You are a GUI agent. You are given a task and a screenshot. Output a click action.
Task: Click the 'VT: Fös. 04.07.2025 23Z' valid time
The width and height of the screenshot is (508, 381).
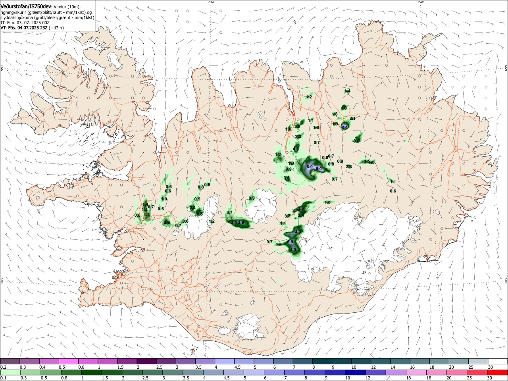24,28
